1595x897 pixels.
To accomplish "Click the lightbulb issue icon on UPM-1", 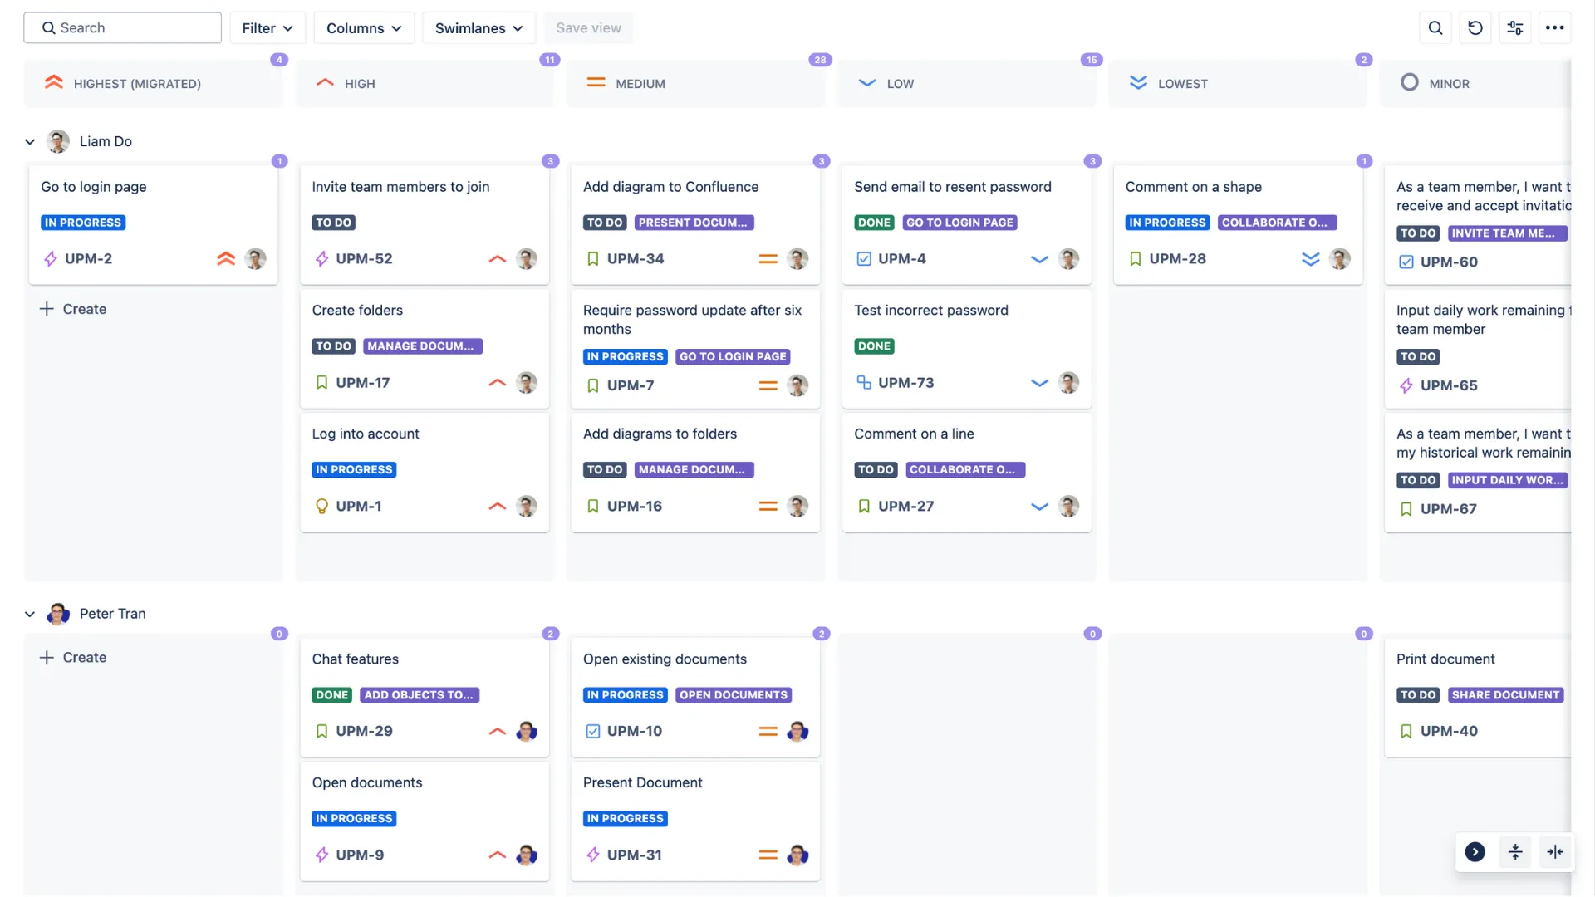I will 321,506.
